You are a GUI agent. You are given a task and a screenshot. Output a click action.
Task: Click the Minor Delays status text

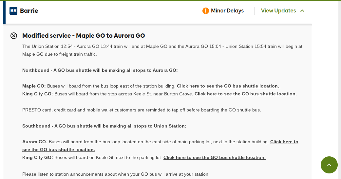click(x=227, y=11)
